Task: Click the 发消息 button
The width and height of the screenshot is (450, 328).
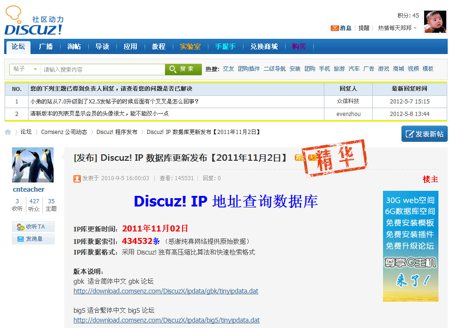Action: pos(33,239)
